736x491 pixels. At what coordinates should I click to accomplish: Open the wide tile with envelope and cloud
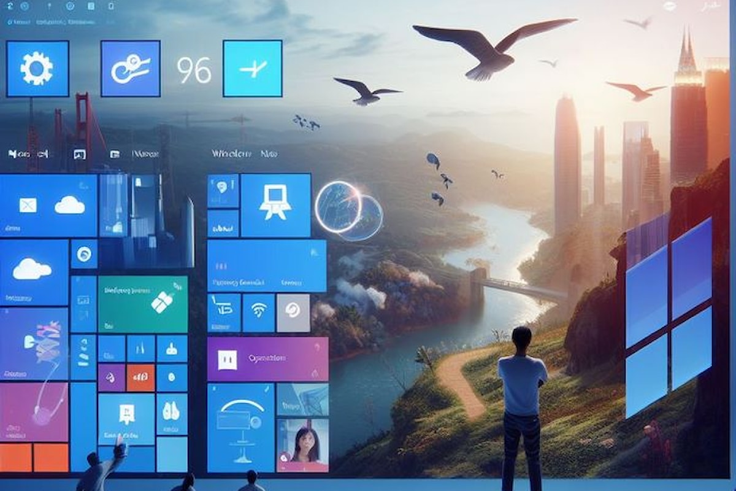[48, 205]
